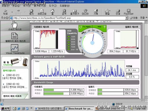Screen dimensions: 148x111
Task: Click the 654,2 kbps upload result
Action: (115, 51)
